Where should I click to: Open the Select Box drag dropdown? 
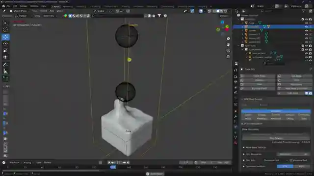(x=50, y=16)
